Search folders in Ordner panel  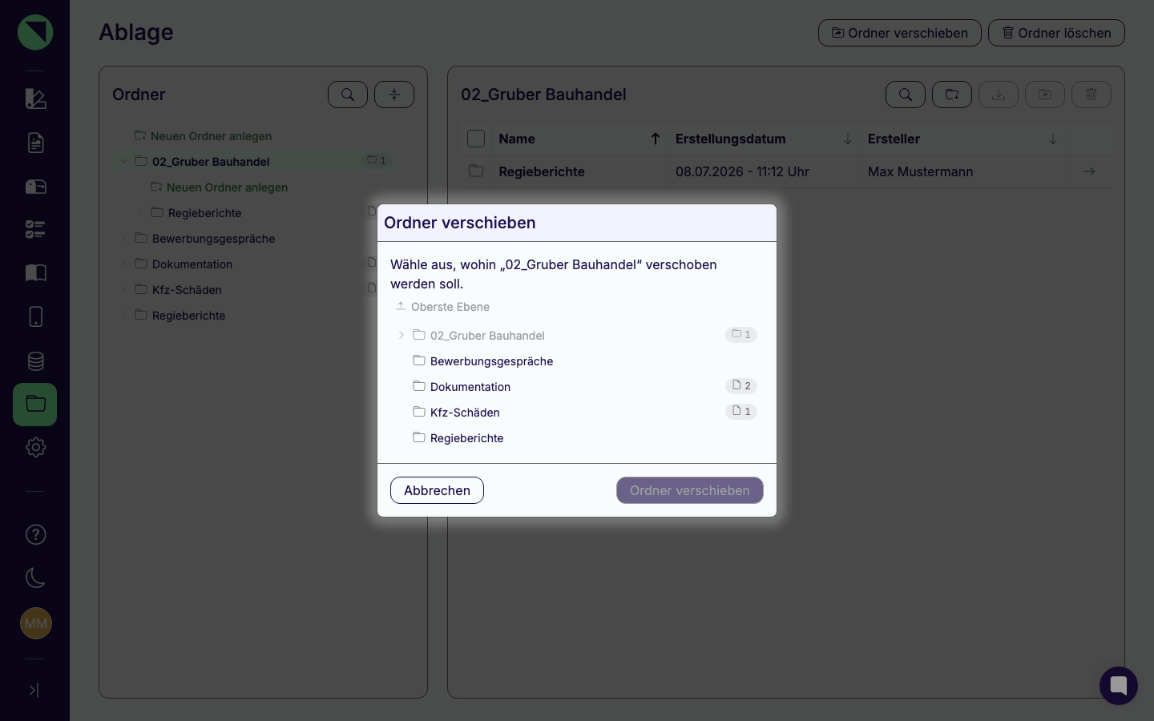[348, 95]
